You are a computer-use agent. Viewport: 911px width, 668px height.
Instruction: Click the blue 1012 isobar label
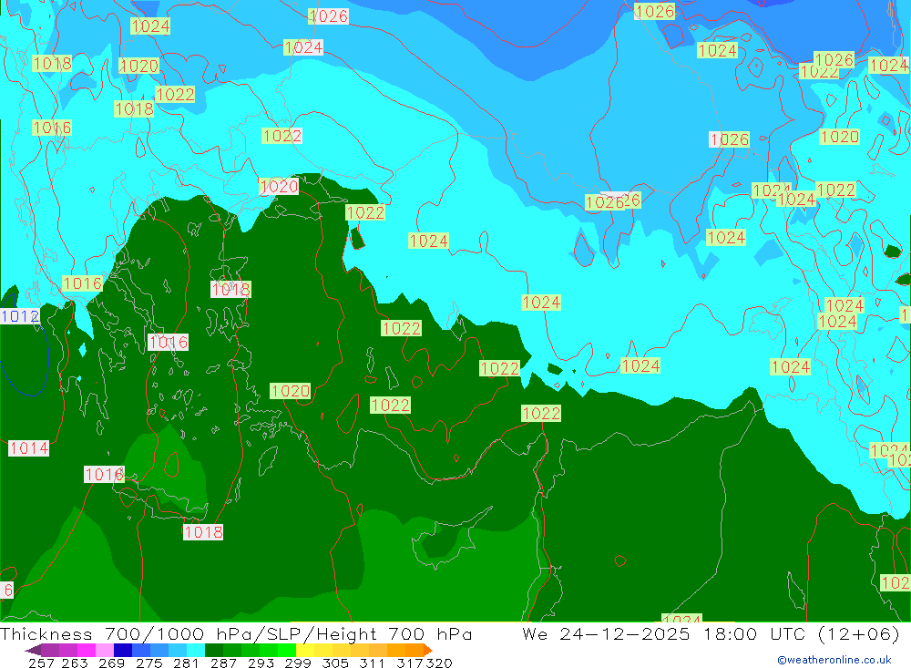pyautogui.click(x=20, y=316)
